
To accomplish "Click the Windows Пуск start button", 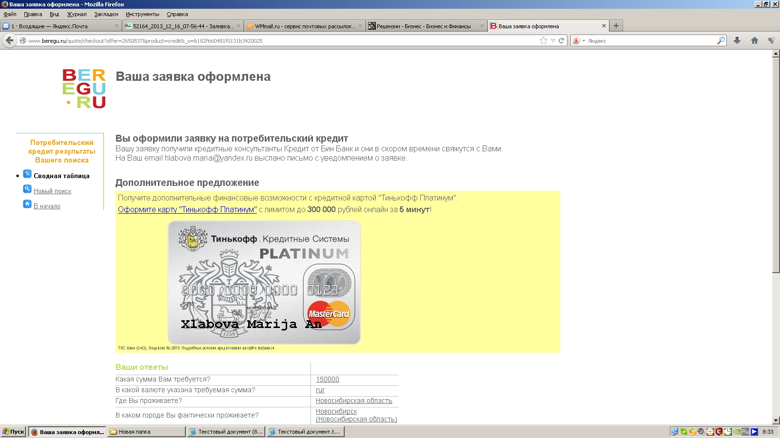I will [x=14, y=432].
